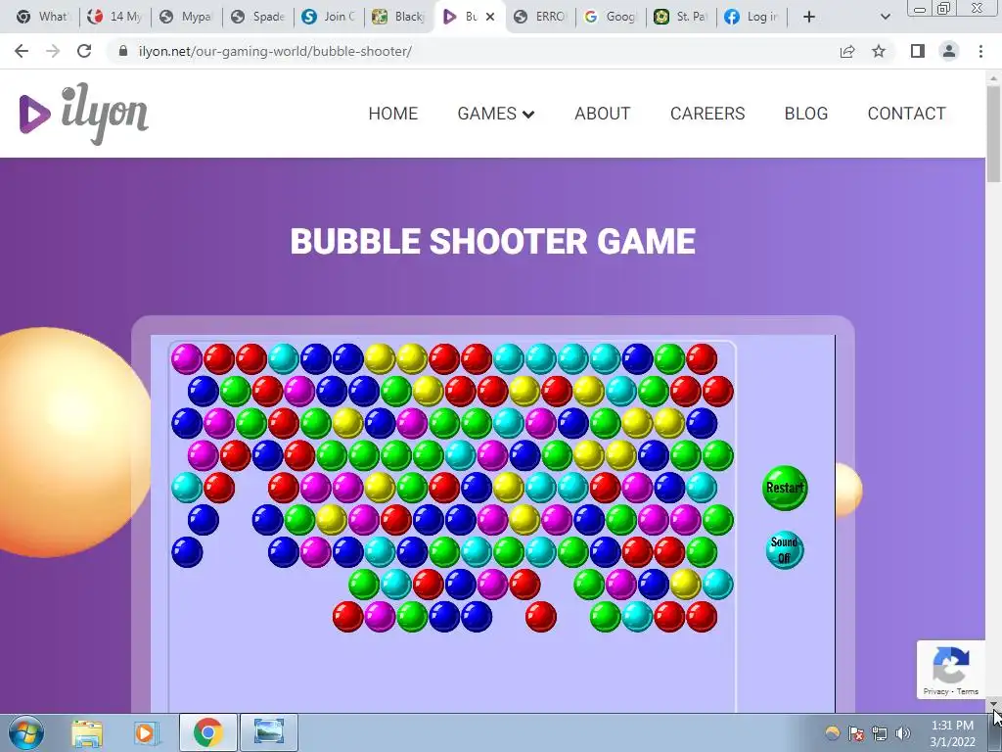The image size is (1002, 752).
Task: Click the page vertical scrollbar thumb
Action: tap(994, 133)
